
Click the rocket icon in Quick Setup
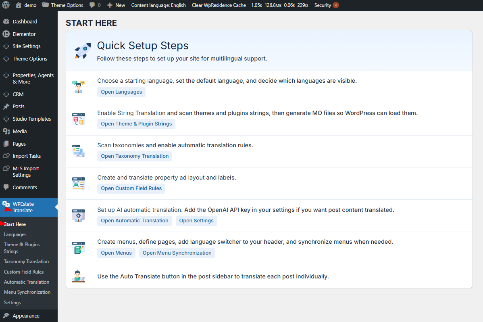click(83, 50)
